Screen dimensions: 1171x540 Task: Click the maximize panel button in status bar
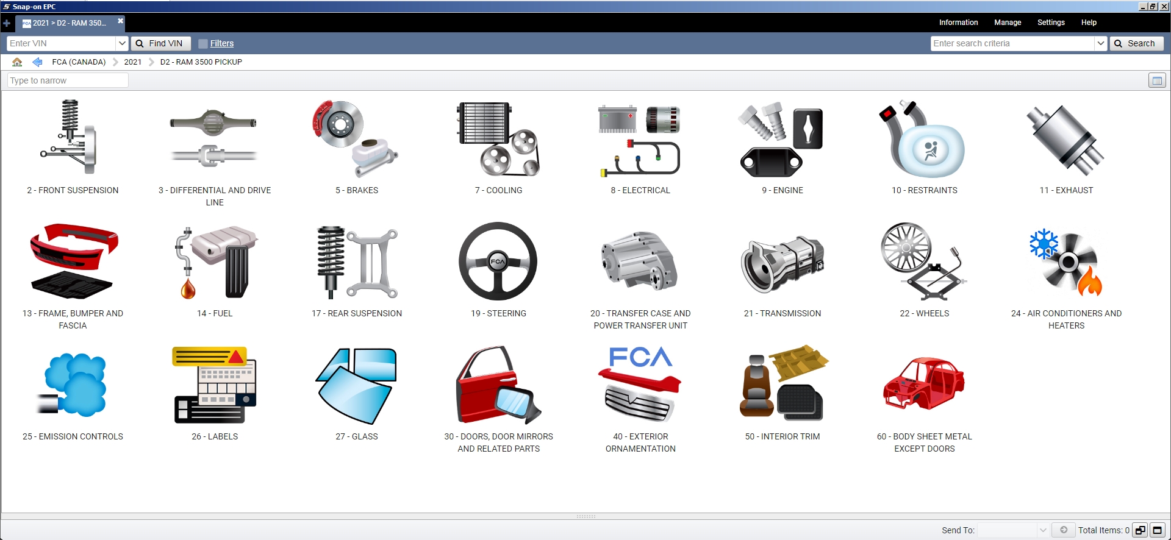1157,530
